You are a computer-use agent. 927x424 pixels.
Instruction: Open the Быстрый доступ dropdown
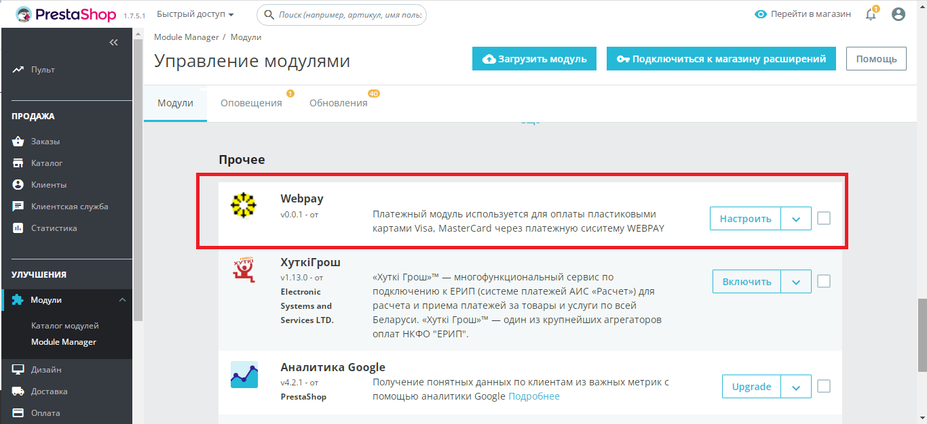195,14
